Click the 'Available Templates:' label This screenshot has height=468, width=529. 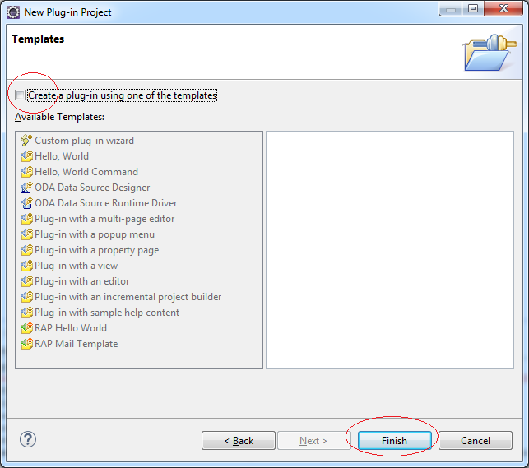point(59,117)
